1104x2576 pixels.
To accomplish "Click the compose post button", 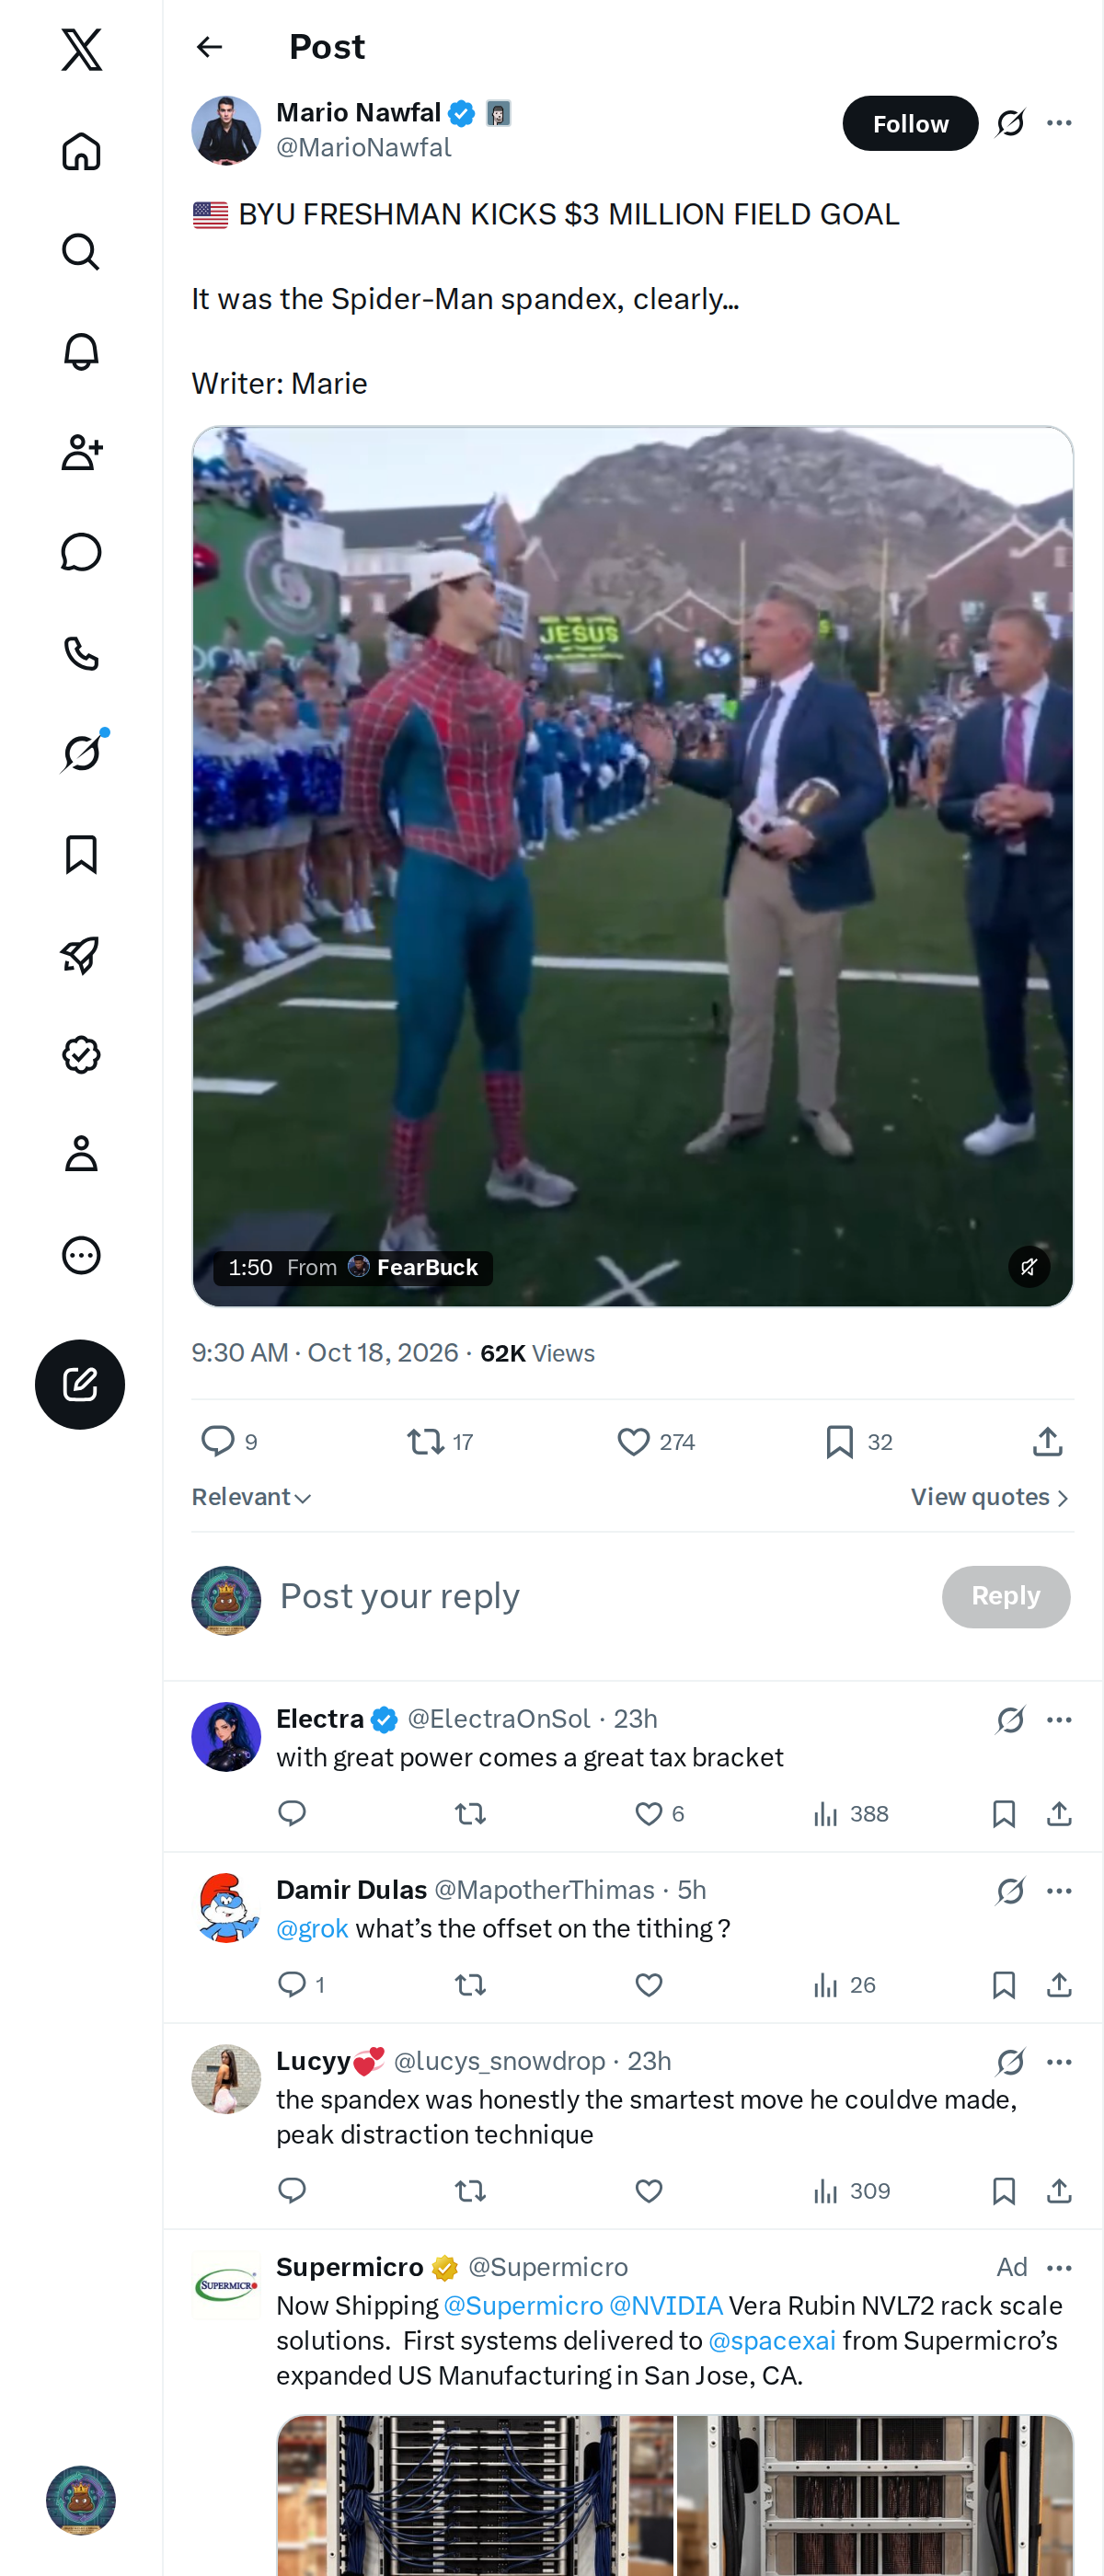I will (80, 1384).
